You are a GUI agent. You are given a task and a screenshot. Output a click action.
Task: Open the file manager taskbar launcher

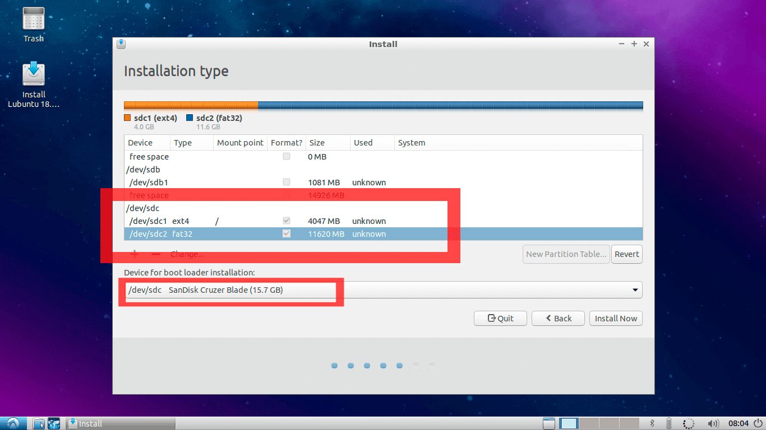click(39, 423)
